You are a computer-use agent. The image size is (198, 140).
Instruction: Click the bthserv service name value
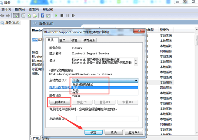coord(77,48)
